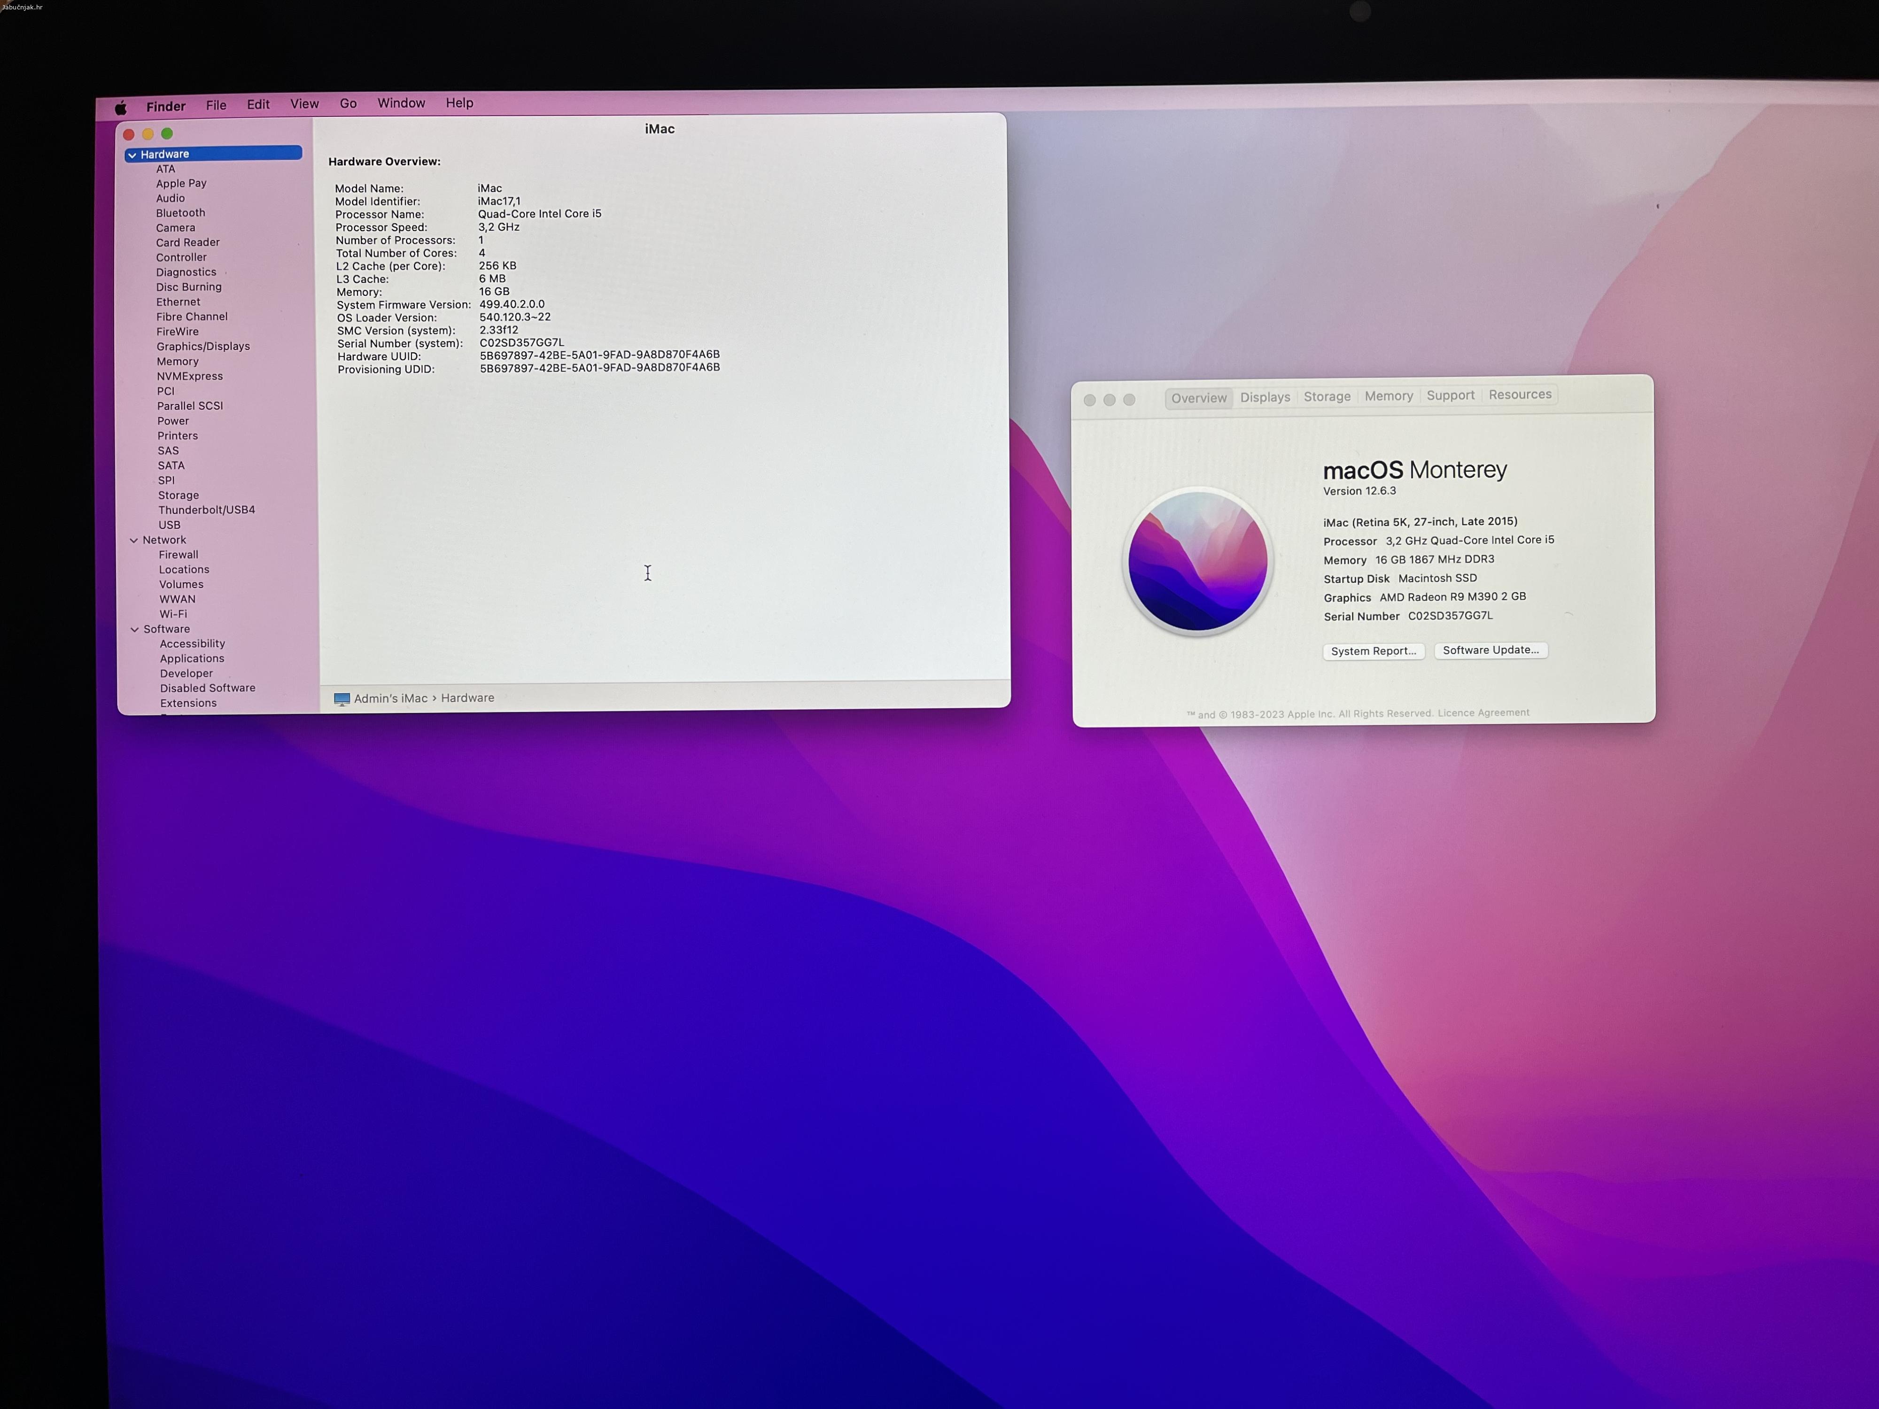Viewport: 1879px width, 1409px height.
Task: Select Apple Pay in the sidebar
Action: [181, 184]
